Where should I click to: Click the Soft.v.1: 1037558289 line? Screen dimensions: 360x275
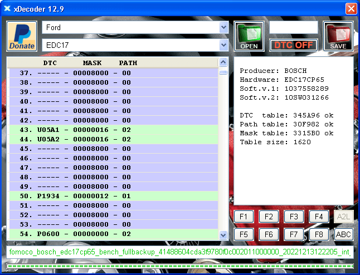pos(284,89)
